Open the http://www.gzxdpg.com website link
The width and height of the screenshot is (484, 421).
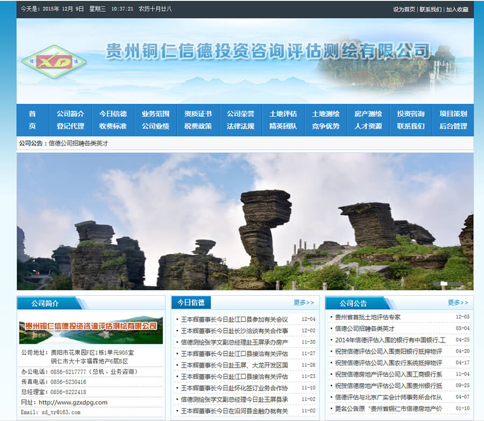click(73, 402)
